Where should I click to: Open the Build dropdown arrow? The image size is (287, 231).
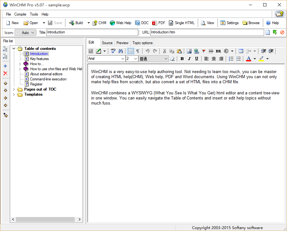pos(89,23)
